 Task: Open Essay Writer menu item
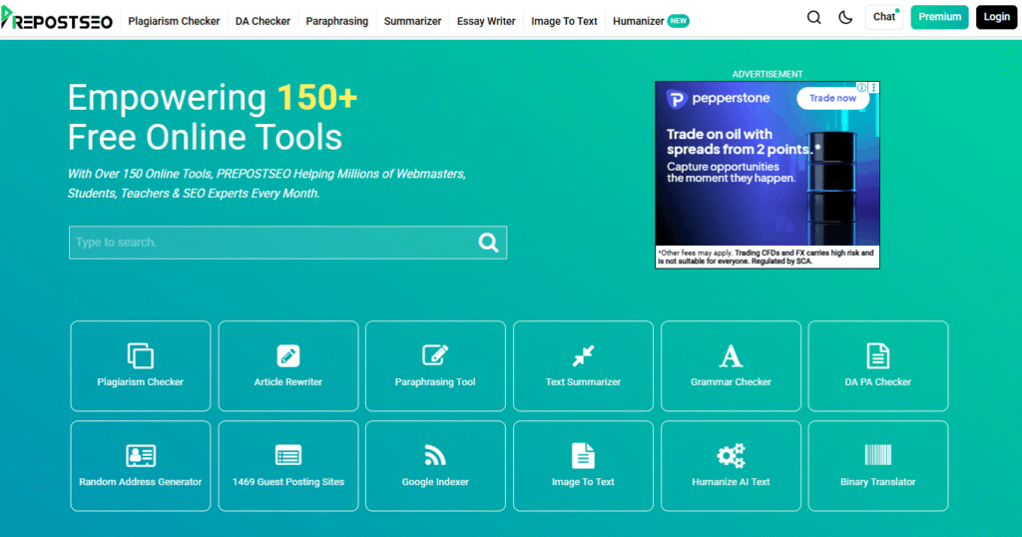click(486, 21)
